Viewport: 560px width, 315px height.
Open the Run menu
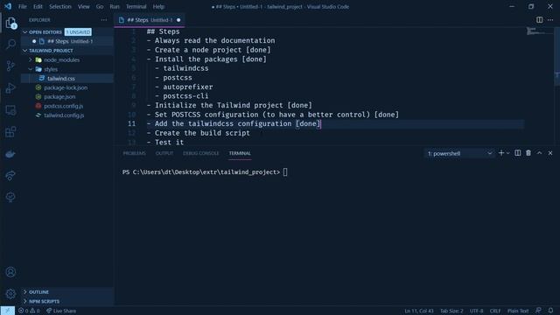(x=115, y=6)
